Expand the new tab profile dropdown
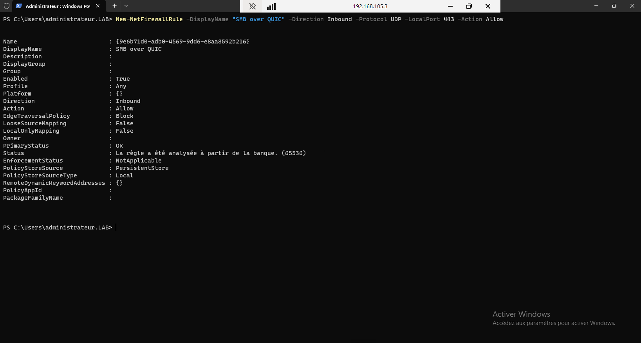 coord(126,6)
